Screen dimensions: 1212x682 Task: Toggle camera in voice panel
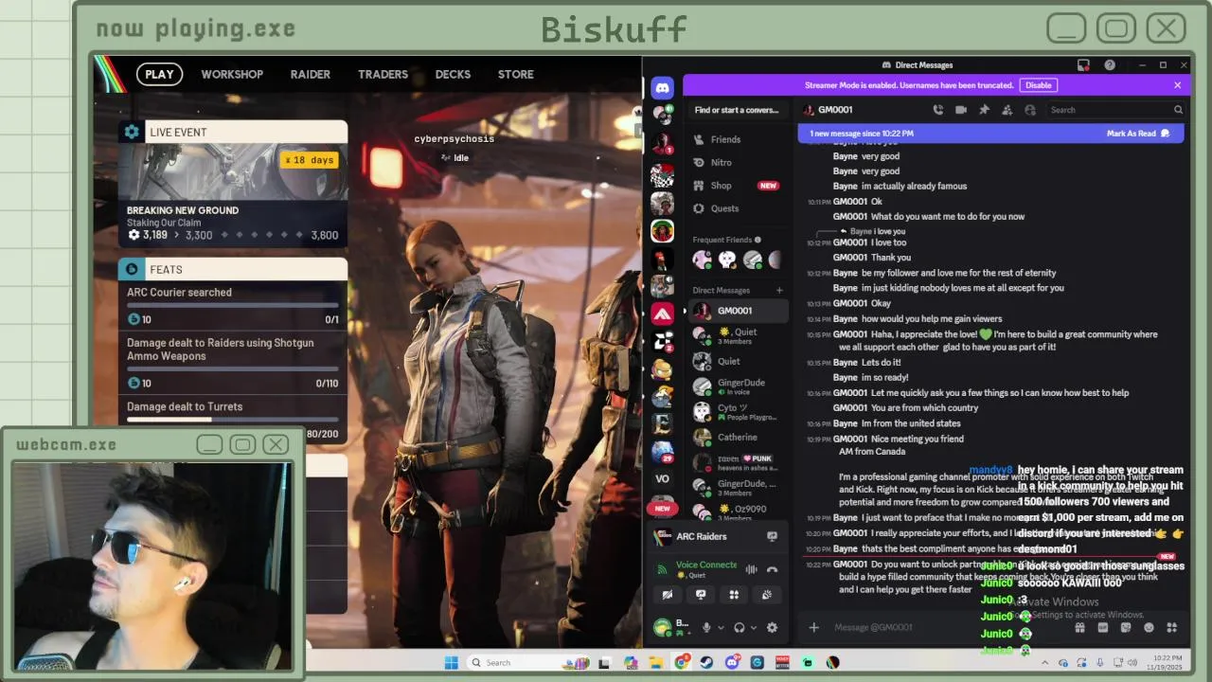[668, 595]
